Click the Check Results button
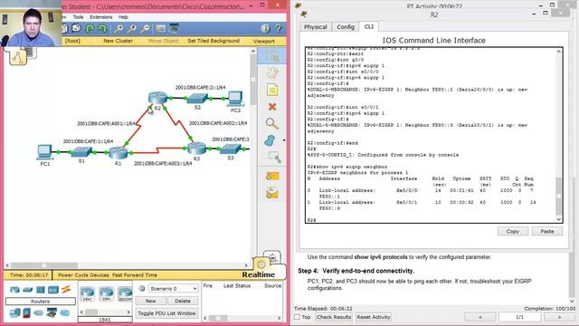 334,317
